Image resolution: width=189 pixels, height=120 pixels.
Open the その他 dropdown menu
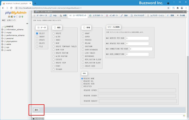181,15
